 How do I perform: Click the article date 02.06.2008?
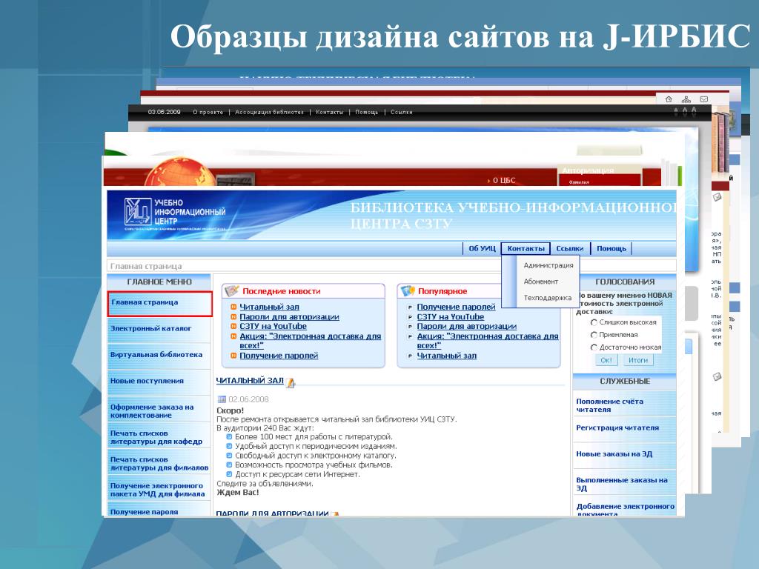pyautogui.click(x=248, y=399)
